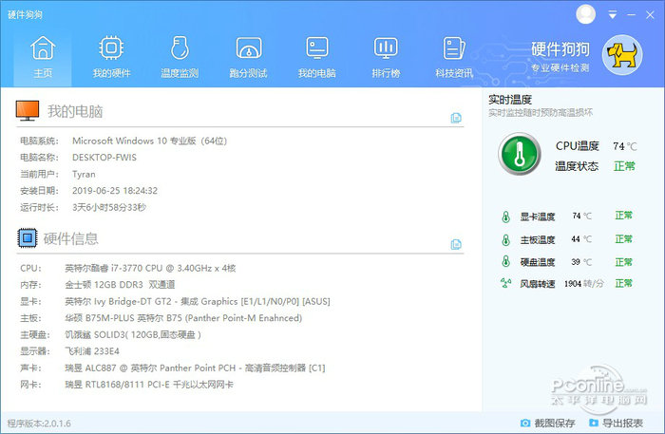Click 风扇转速 fan icon

[505, 283]
